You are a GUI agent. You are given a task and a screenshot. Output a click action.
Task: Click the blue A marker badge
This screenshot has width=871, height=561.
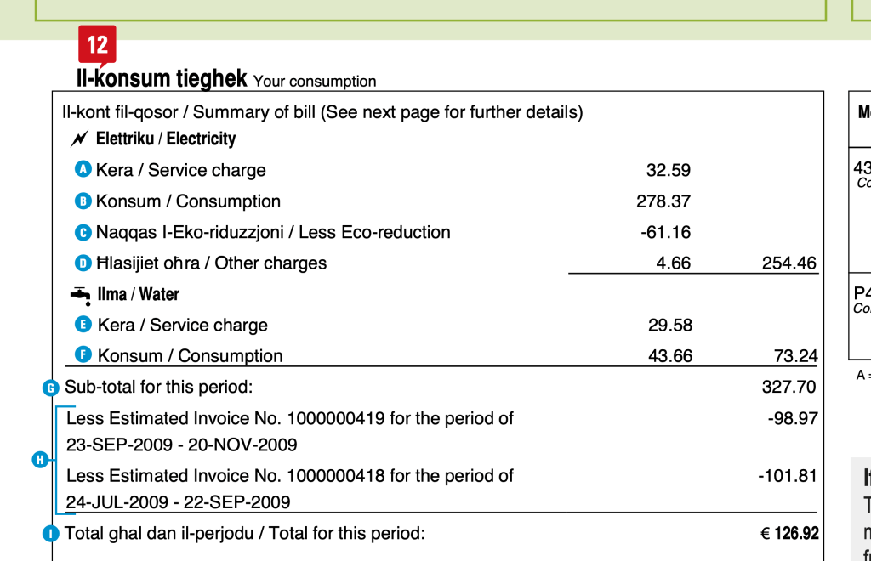[83, 169]
